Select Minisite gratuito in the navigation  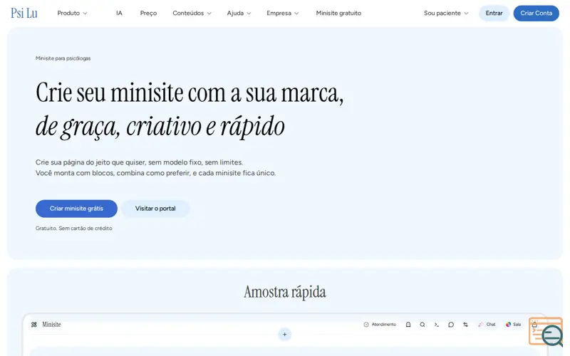338,13
